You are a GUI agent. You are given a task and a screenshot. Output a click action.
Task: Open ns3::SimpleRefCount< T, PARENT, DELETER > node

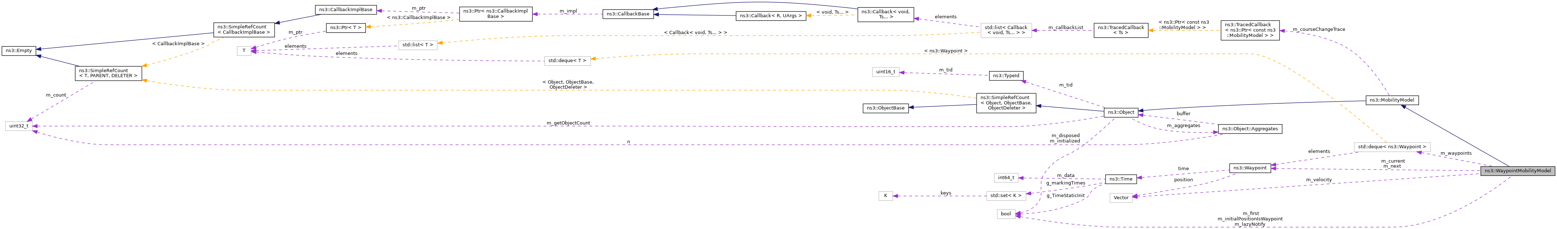click(108, 74)
